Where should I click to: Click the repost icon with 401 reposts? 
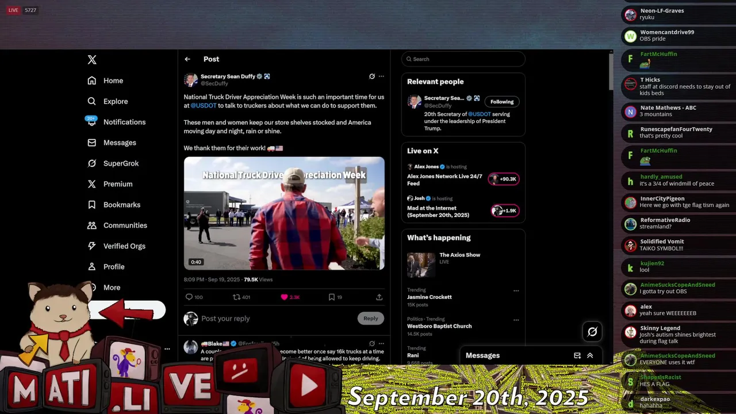pyautogui.click(x=236, y=297)
